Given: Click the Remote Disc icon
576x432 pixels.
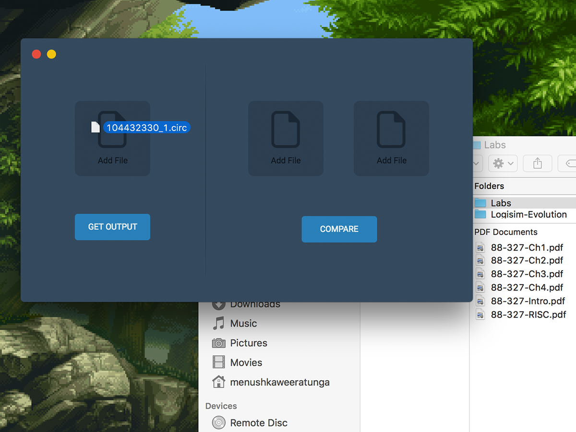Looking at the screenshot, I should coord(219,423).
